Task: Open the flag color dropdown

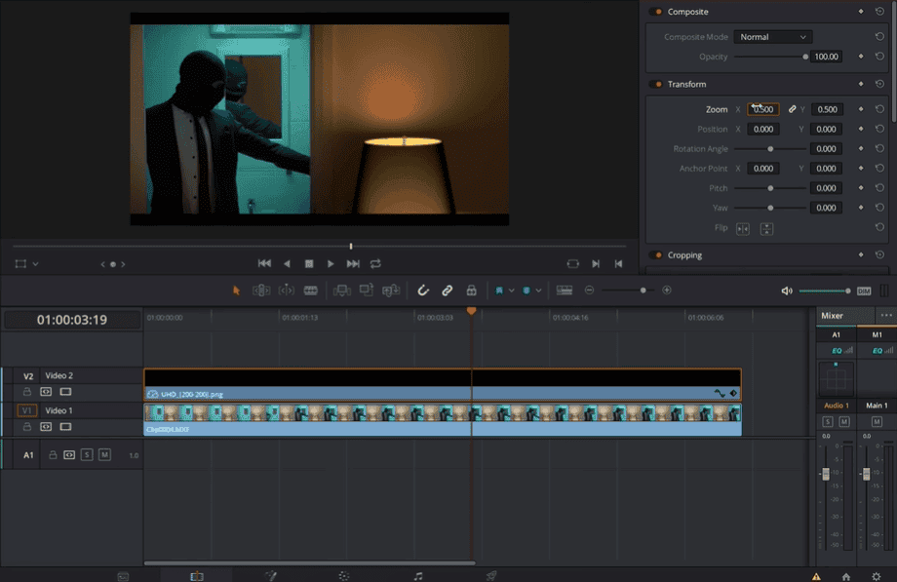Action: coord(512,290)
